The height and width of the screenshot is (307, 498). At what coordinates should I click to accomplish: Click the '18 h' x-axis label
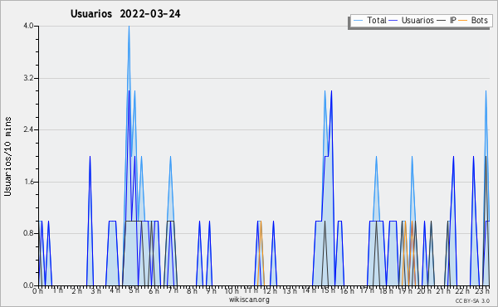point(386,290)
